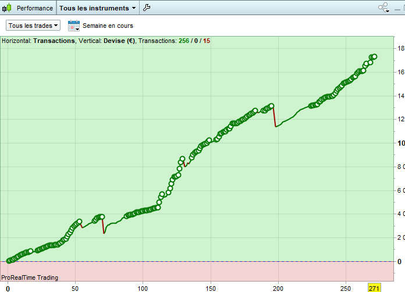
Task: Minimize the Performance window
Action: [397, 9]
